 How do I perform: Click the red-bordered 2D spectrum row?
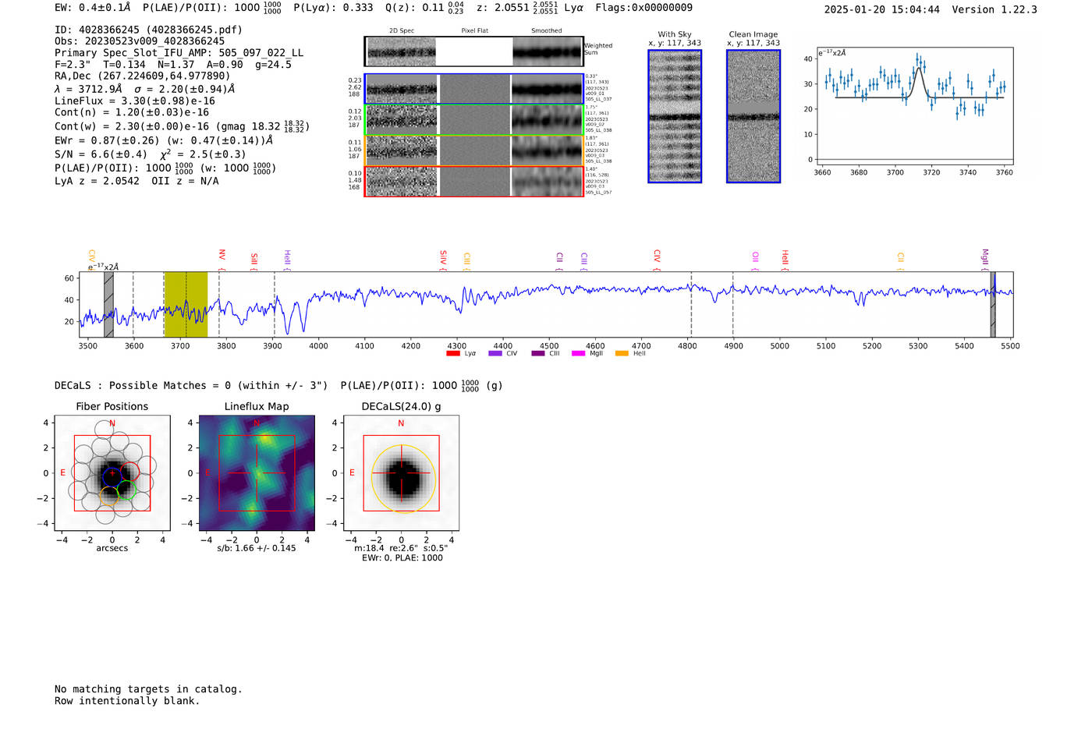(x=473, y=182)
